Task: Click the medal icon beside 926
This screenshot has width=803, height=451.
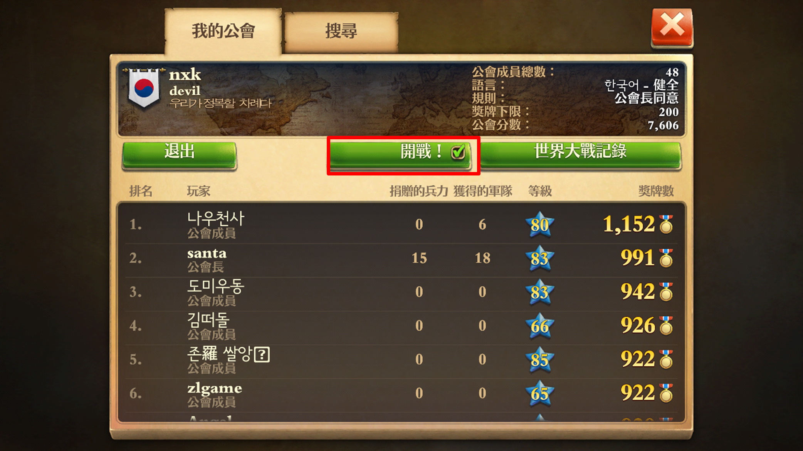Action: point(666,326)
